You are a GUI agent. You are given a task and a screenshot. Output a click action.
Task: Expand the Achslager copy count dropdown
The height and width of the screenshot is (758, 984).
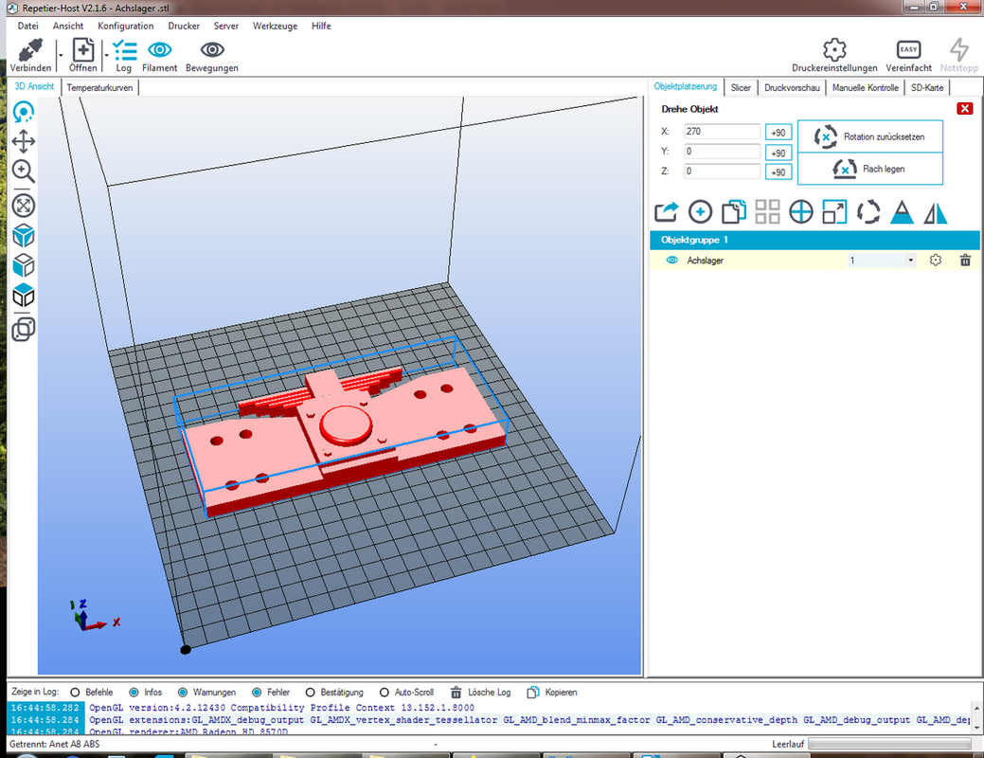pyautogui.click(x=910, y=260)
